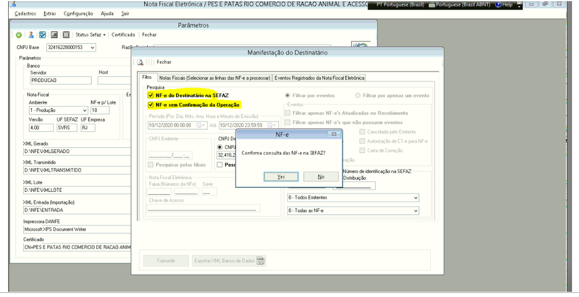Click the Servidor field containing PRODUCAO
579x297 pixels.
tap(61, 80)
